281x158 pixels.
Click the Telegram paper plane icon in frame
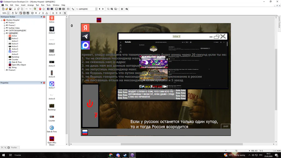85,36
